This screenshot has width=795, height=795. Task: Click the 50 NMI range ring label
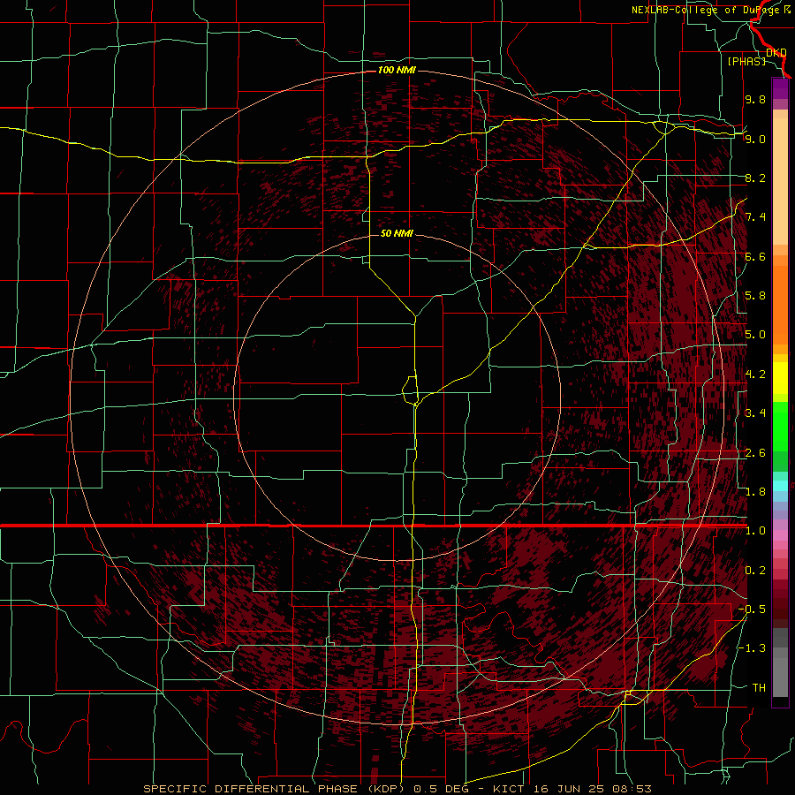(397, 233)
